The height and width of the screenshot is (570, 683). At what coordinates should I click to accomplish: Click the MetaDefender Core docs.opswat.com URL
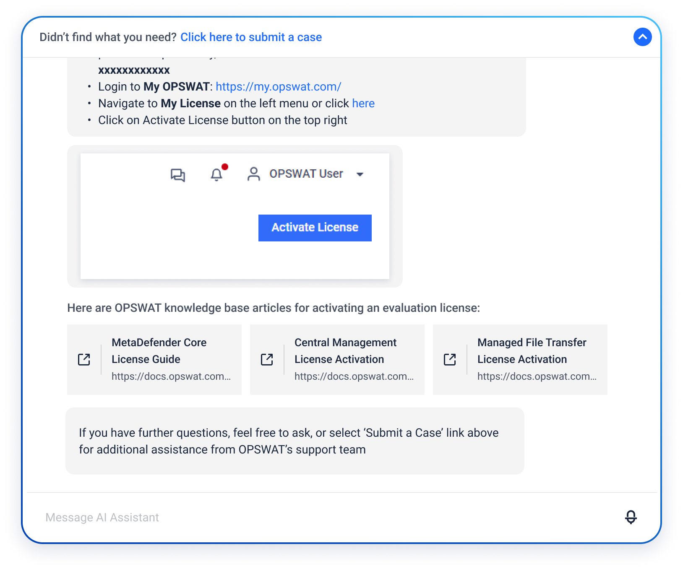pyautogui.click(x=171, y=376)
